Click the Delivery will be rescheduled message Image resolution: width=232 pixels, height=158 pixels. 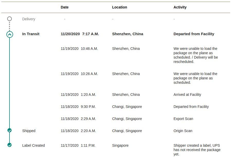pyautogui.click(x=196, y=55)
